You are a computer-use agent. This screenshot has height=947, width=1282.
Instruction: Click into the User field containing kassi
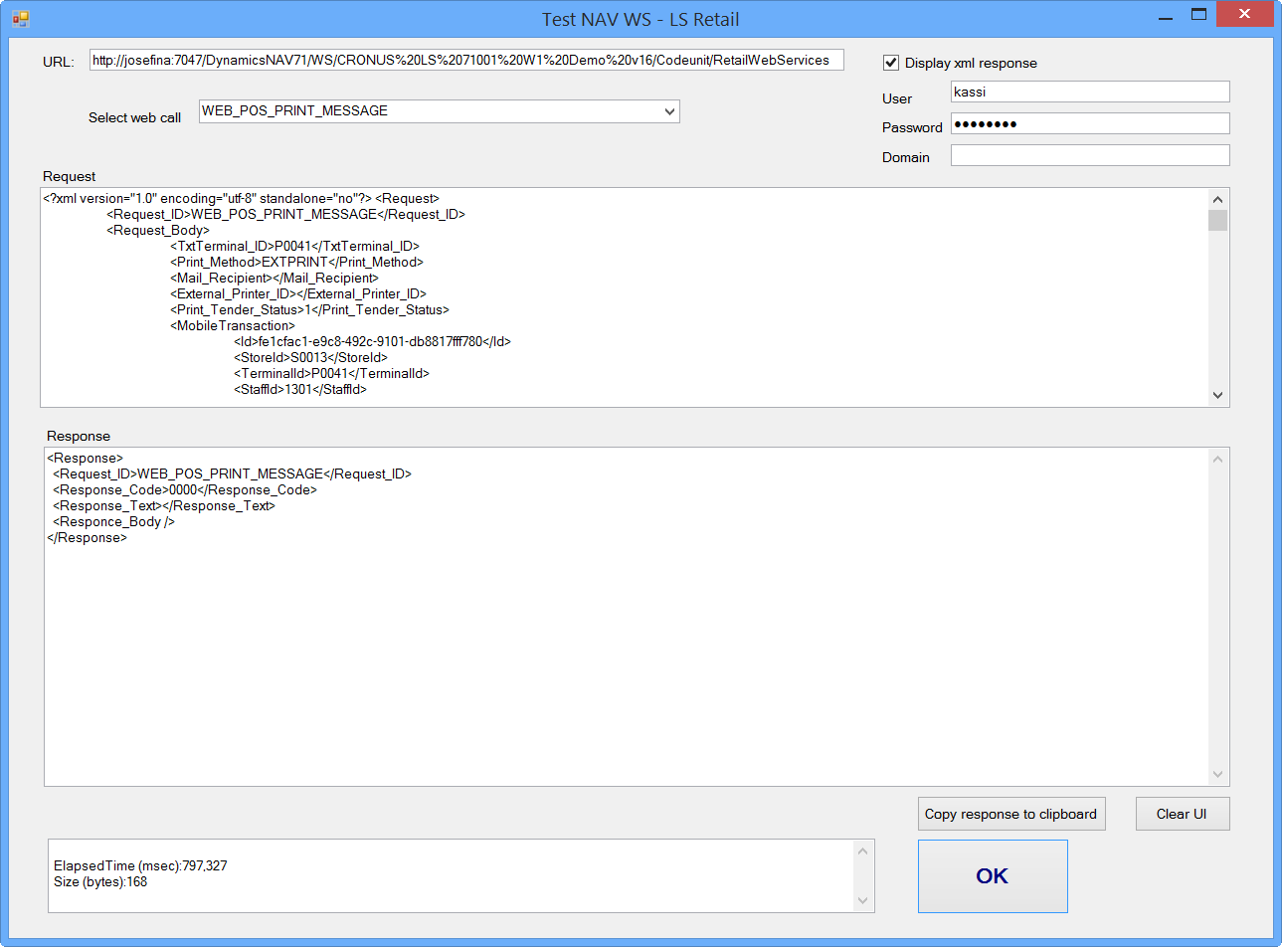[x=1090, y=92]
